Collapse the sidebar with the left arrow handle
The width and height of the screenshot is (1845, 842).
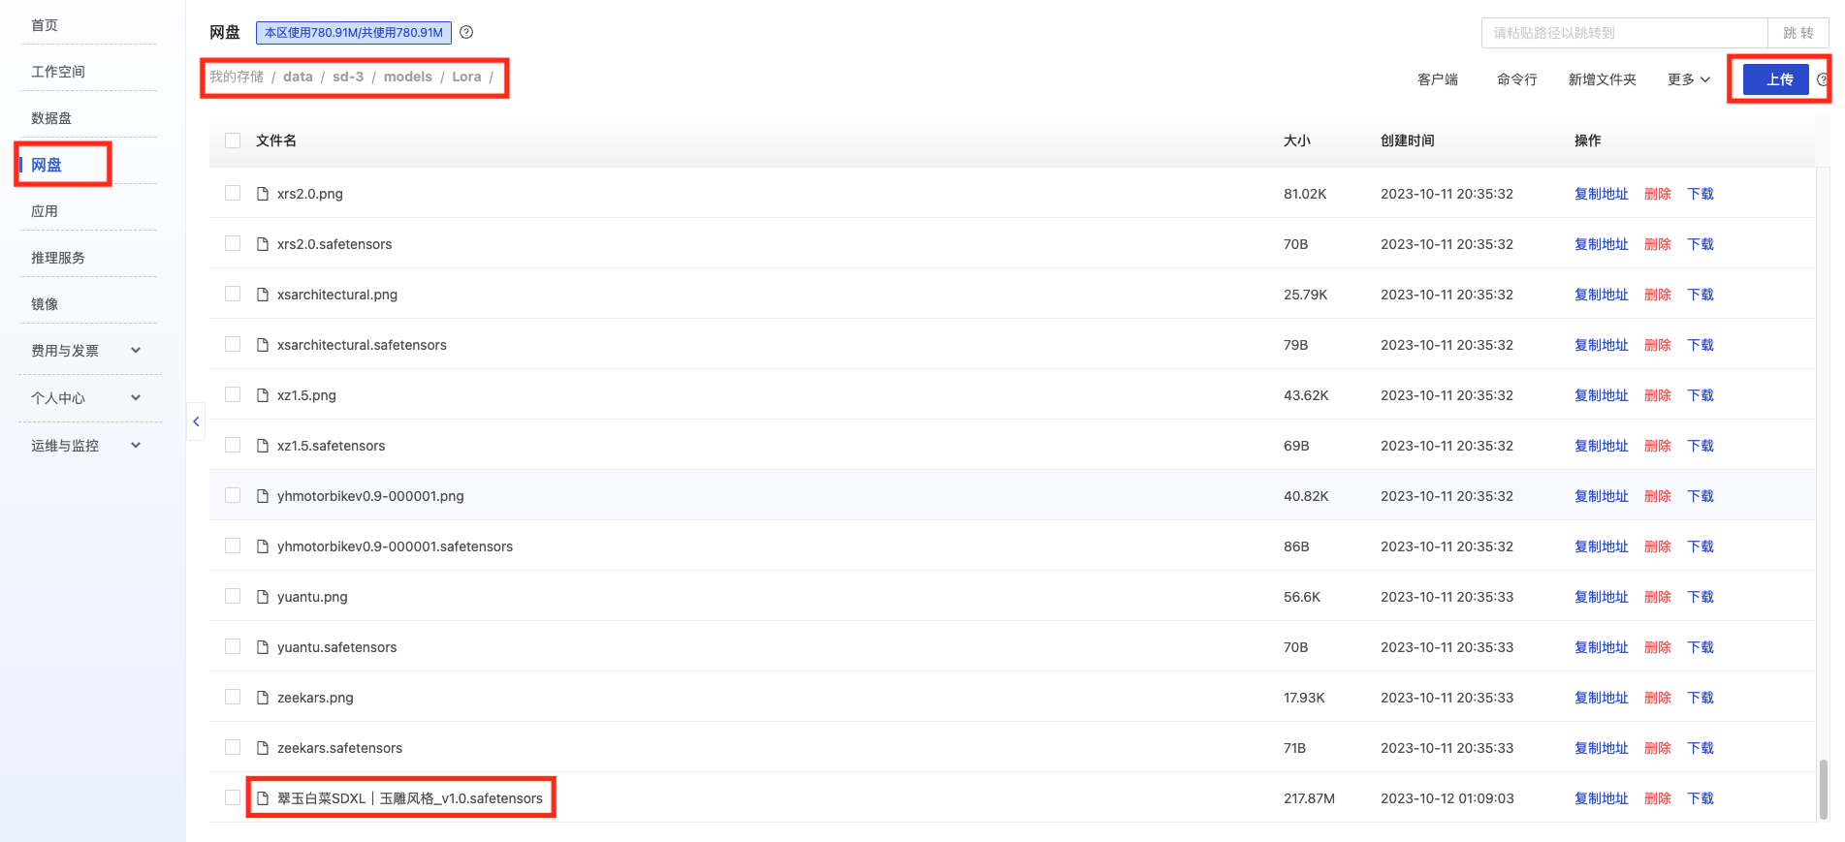click(x=196, y=421)
